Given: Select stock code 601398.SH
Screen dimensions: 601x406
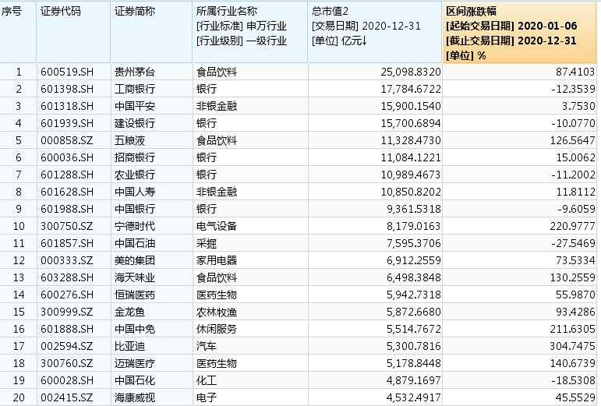Looking at the screenshot, I should click(x=67, y=90).
